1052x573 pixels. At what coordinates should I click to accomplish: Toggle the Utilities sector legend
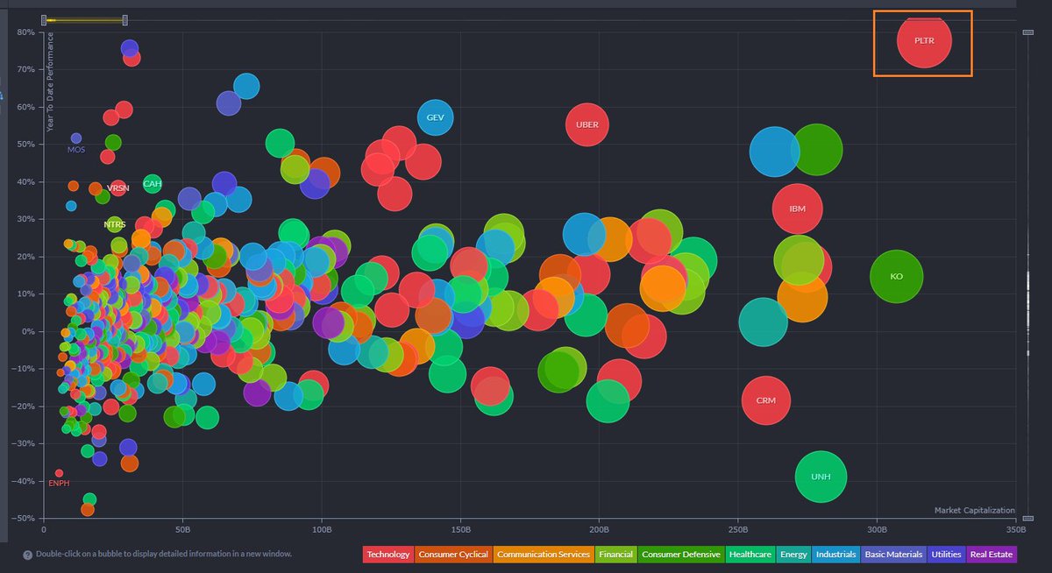point(946,555)
